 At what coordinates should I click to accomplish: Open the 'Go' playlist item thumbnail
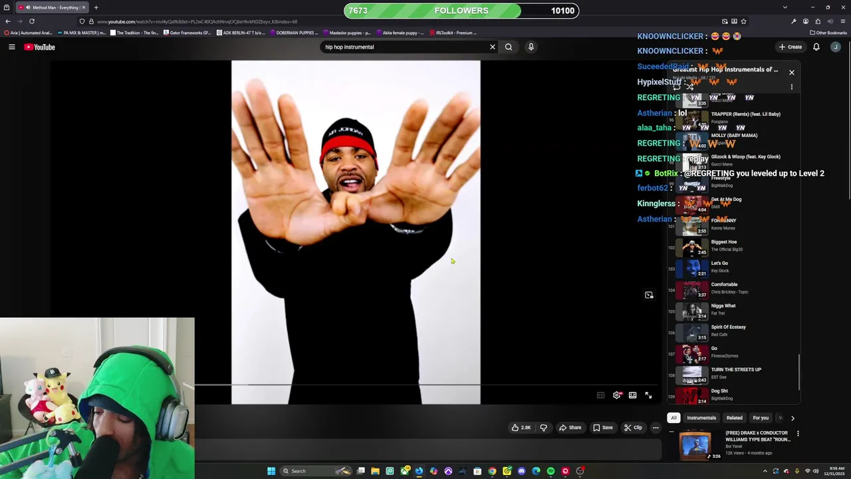693,353
